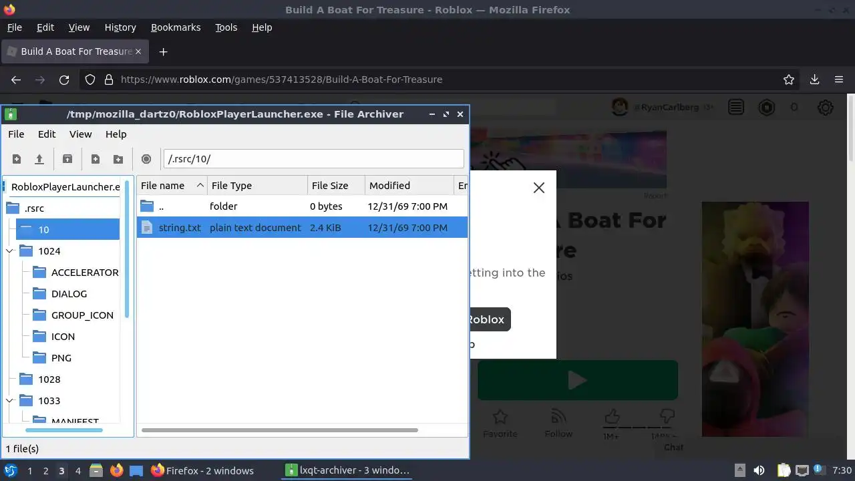Open Help menu in File Archiver
The height and width of the screenshot is (481, 855).
pyautogui.click(x=116, y=134)
